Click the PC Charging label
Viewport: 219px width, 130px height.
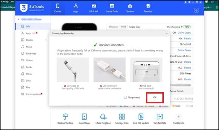[173, 27]
